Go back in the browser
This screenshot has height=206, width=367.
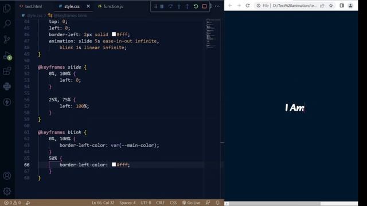(231, 6)
